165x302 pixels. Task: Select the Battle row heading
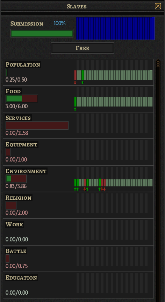[16, 251]
